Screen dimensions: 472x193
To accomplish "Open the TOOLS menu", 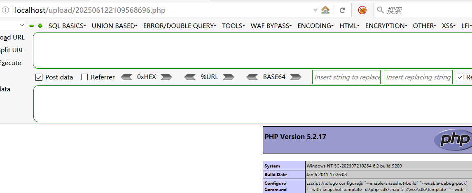I will point(233,26).
